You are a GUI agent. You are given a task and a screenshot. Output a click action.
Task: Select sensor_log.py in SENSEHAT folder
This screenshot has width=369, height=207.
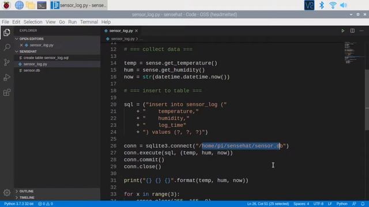pos(35,64)
